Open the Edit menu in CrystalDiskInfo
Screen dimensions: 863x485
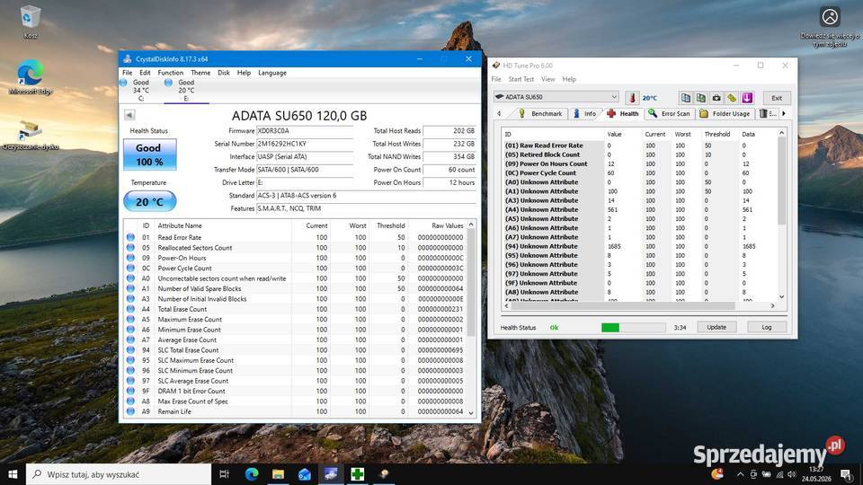coord(145,73)
